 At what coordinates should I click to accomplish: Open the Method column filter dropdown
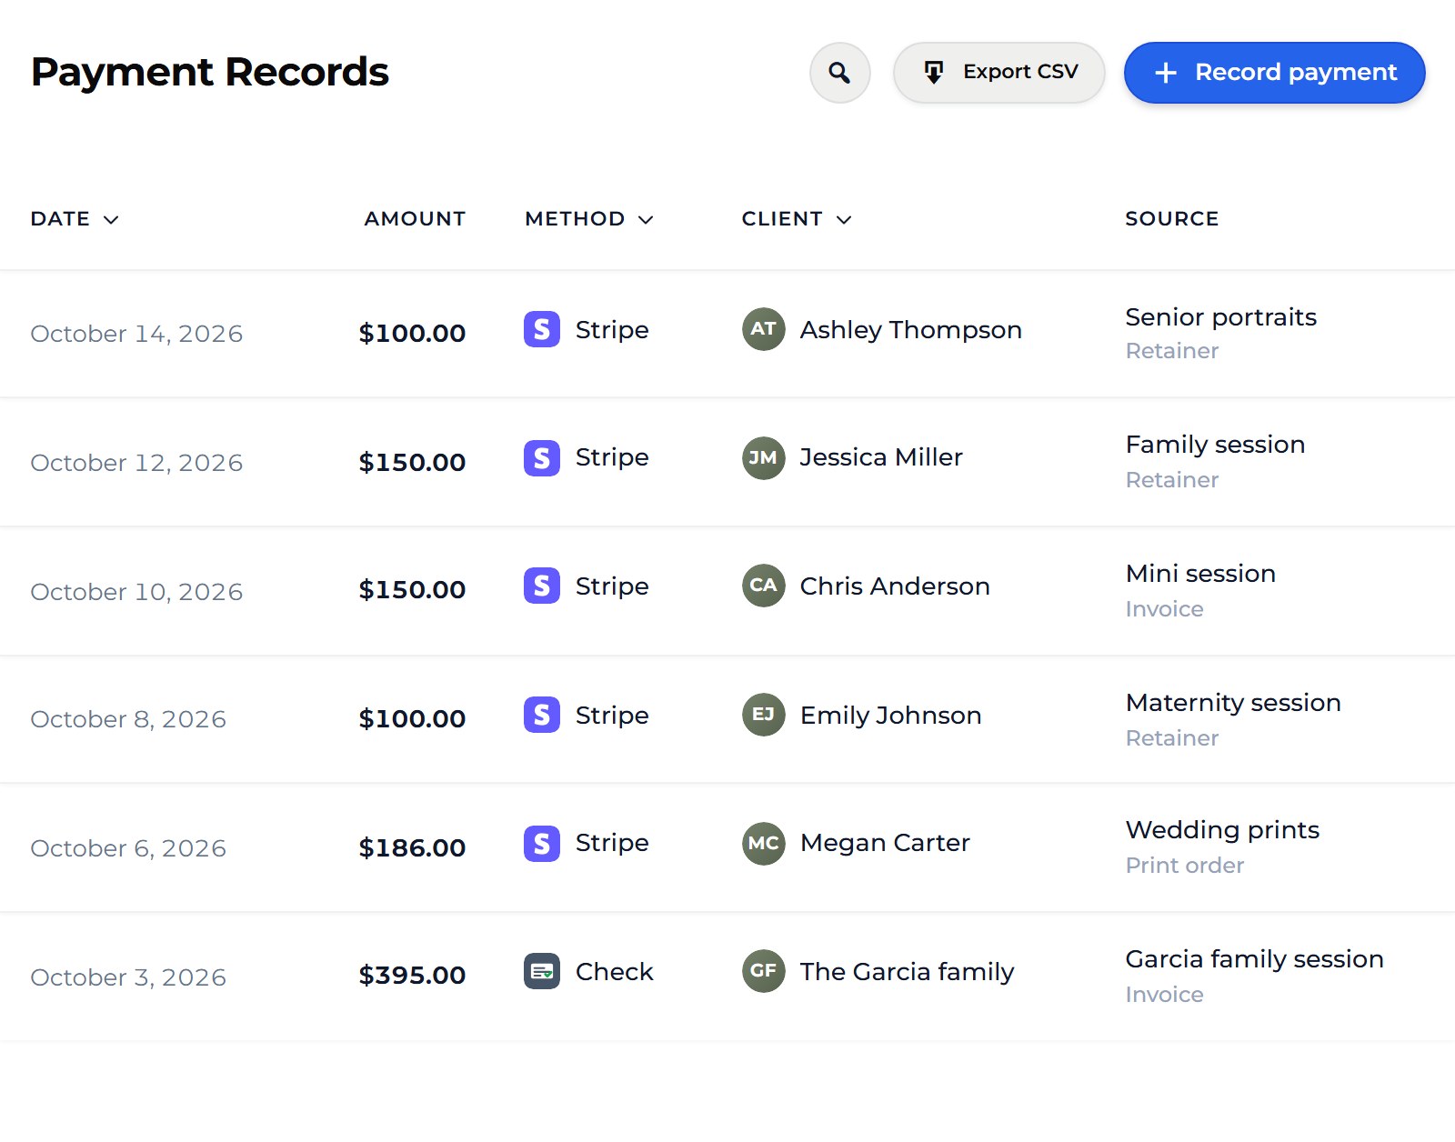(x=589, y=219)
